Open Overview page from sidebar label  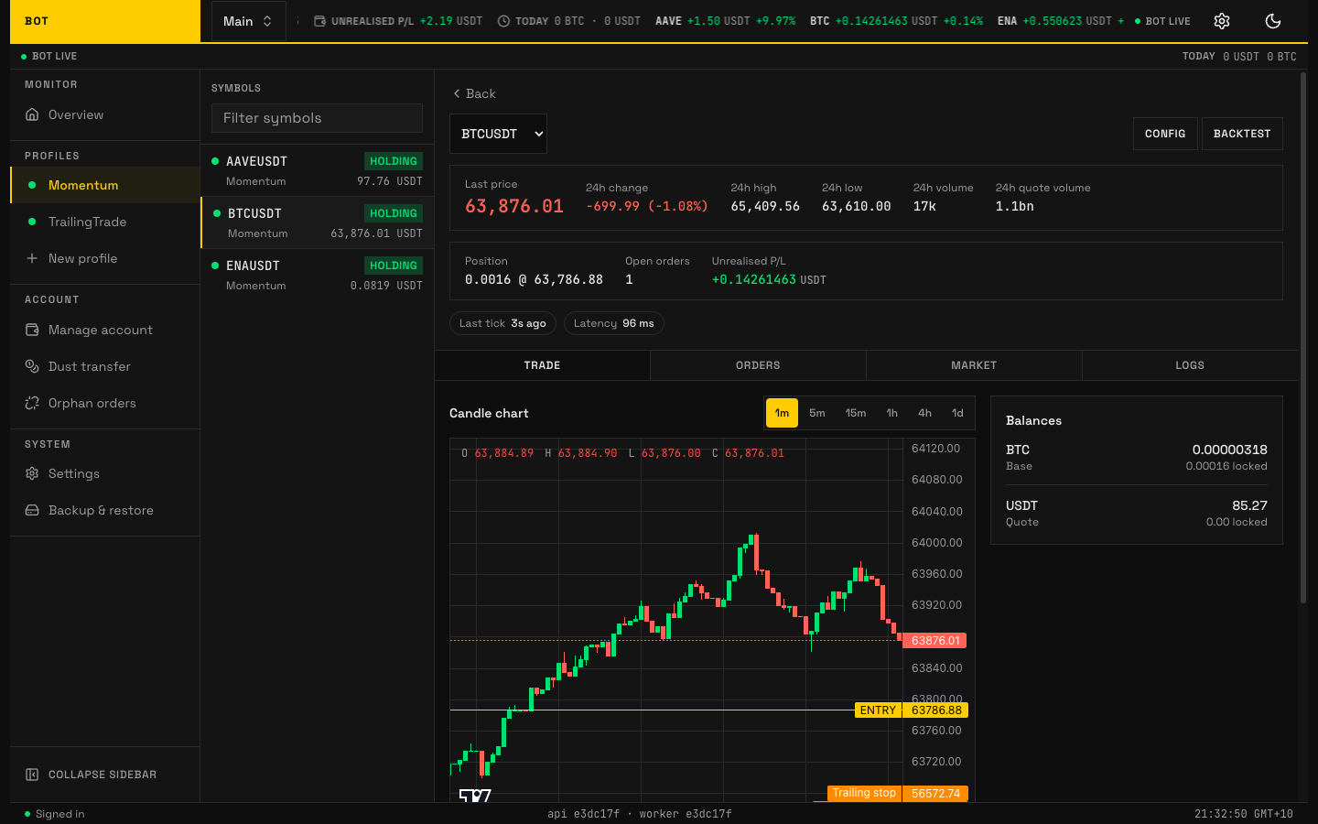(x=76, y=114)
